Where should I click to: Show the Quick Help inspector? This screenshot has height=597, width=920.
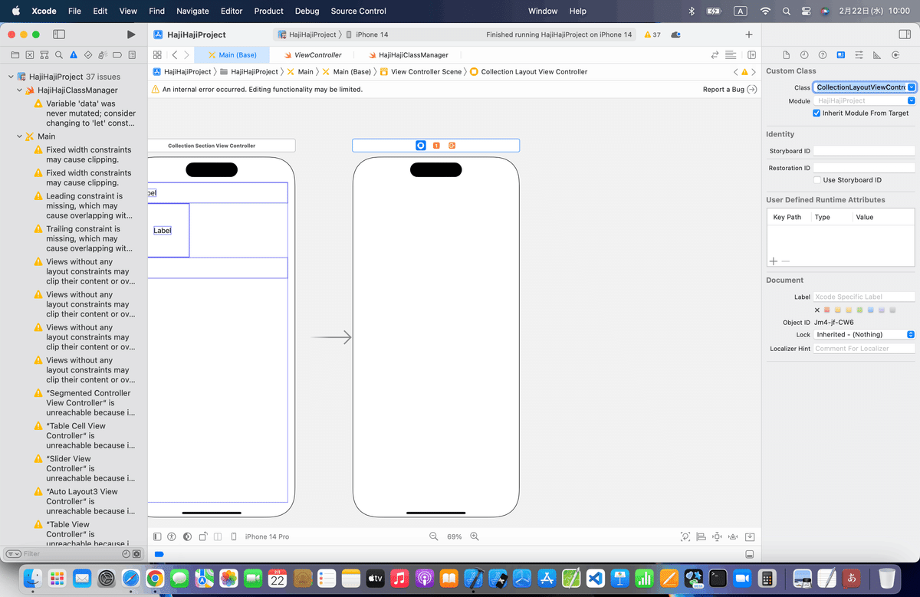tap(823, 55)
